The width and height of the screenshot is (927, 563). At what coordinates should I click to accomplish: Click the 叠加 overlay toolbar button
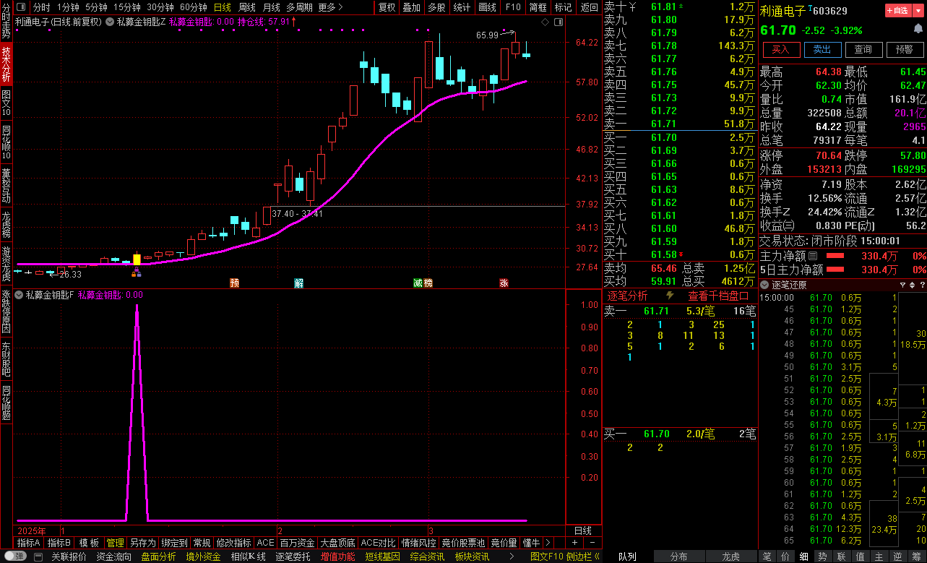412,7
